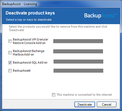Click the 'Deactivate product keys' heading

[x=30, y=13]
